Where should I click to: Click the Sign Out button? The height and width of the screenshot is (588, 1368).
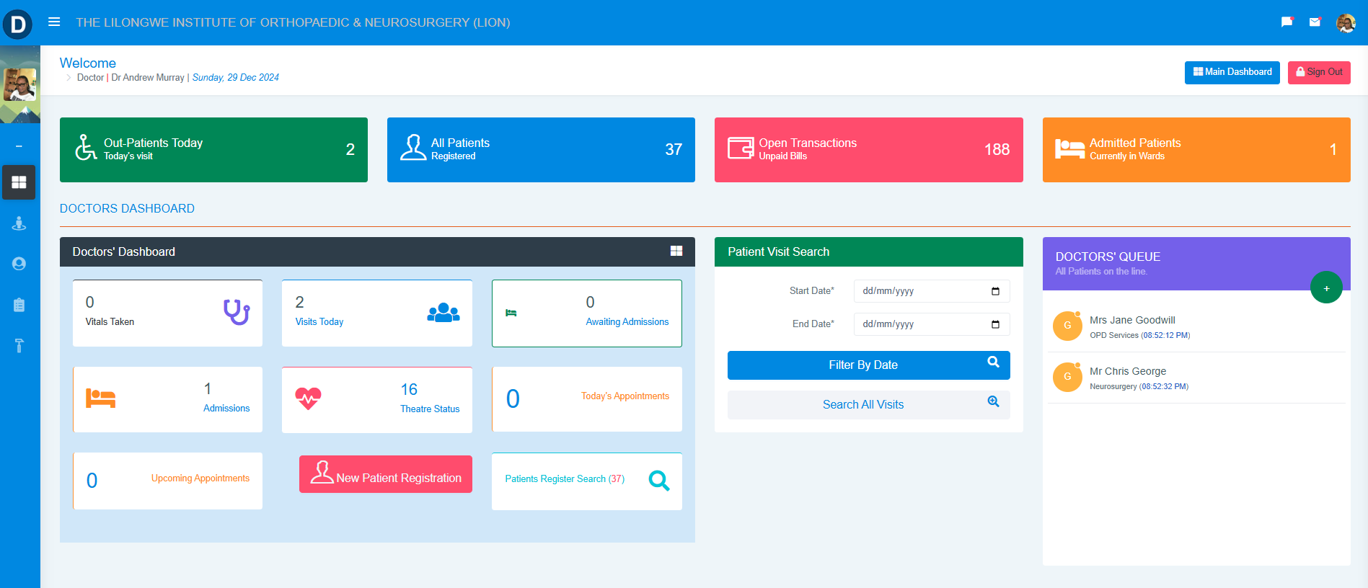pos(1318,72)
